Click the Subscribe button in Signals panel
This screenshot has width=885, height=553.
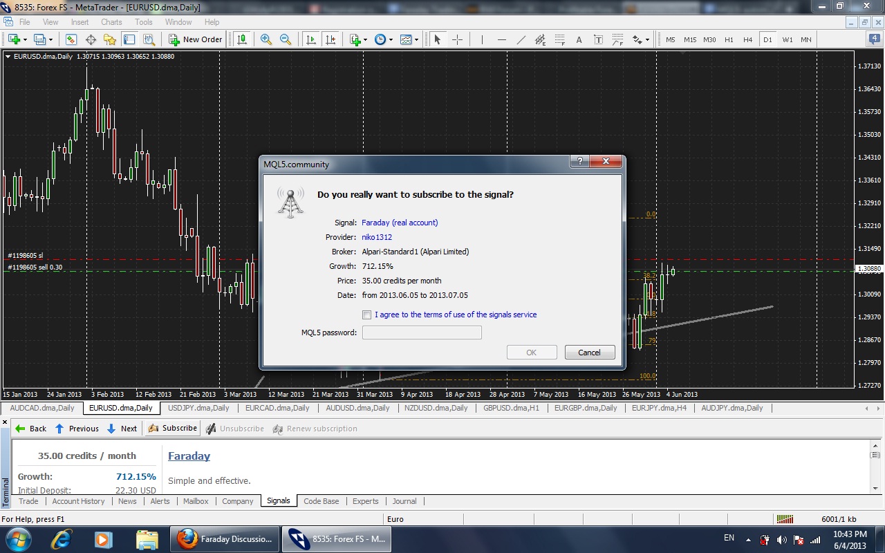[174, 429]
